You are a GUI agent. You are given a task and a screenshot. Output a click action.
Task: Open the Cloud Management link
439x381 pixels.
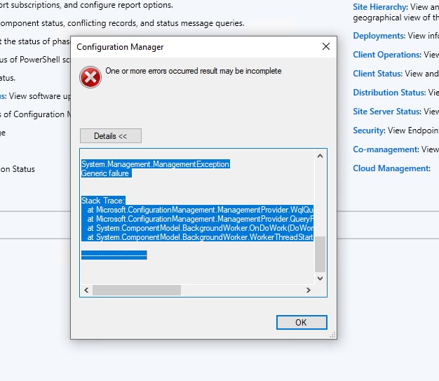point(391,168)
